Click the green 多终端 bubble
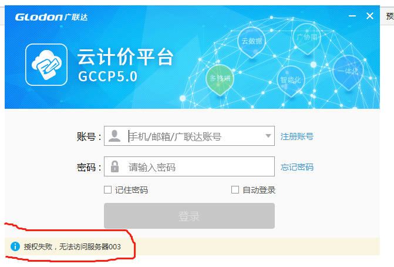Image resolution: width=394 pixels, height=267 pixels. pyautogui.click(x=220, y=79)
